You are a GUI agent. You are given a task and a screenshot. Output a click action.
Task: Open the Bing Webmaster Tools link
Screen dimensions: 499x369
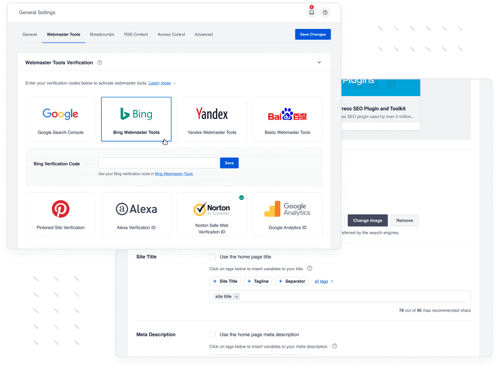(x=174, y=174)
